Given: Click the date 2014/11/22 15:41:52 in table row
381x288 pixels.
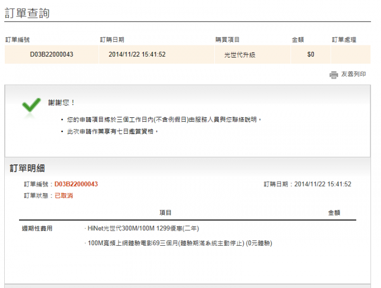Looking at the screenshot, I should point(137,54).
